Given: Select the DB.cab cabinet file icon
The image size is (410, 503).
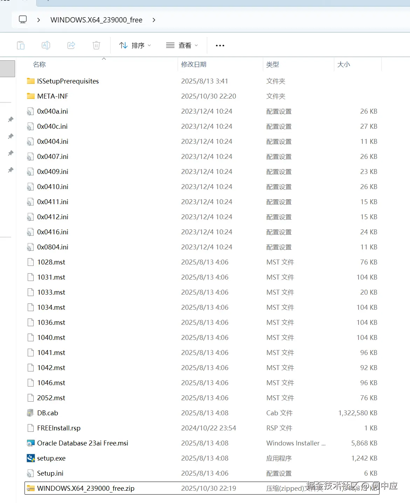Looking at the screenshot, I should [x=31, y=413].
